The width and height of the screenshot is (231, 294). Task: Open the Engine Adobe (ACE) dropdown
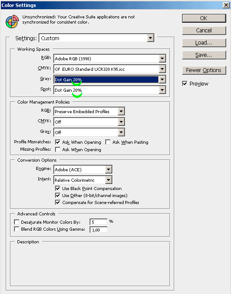(83, 169)
